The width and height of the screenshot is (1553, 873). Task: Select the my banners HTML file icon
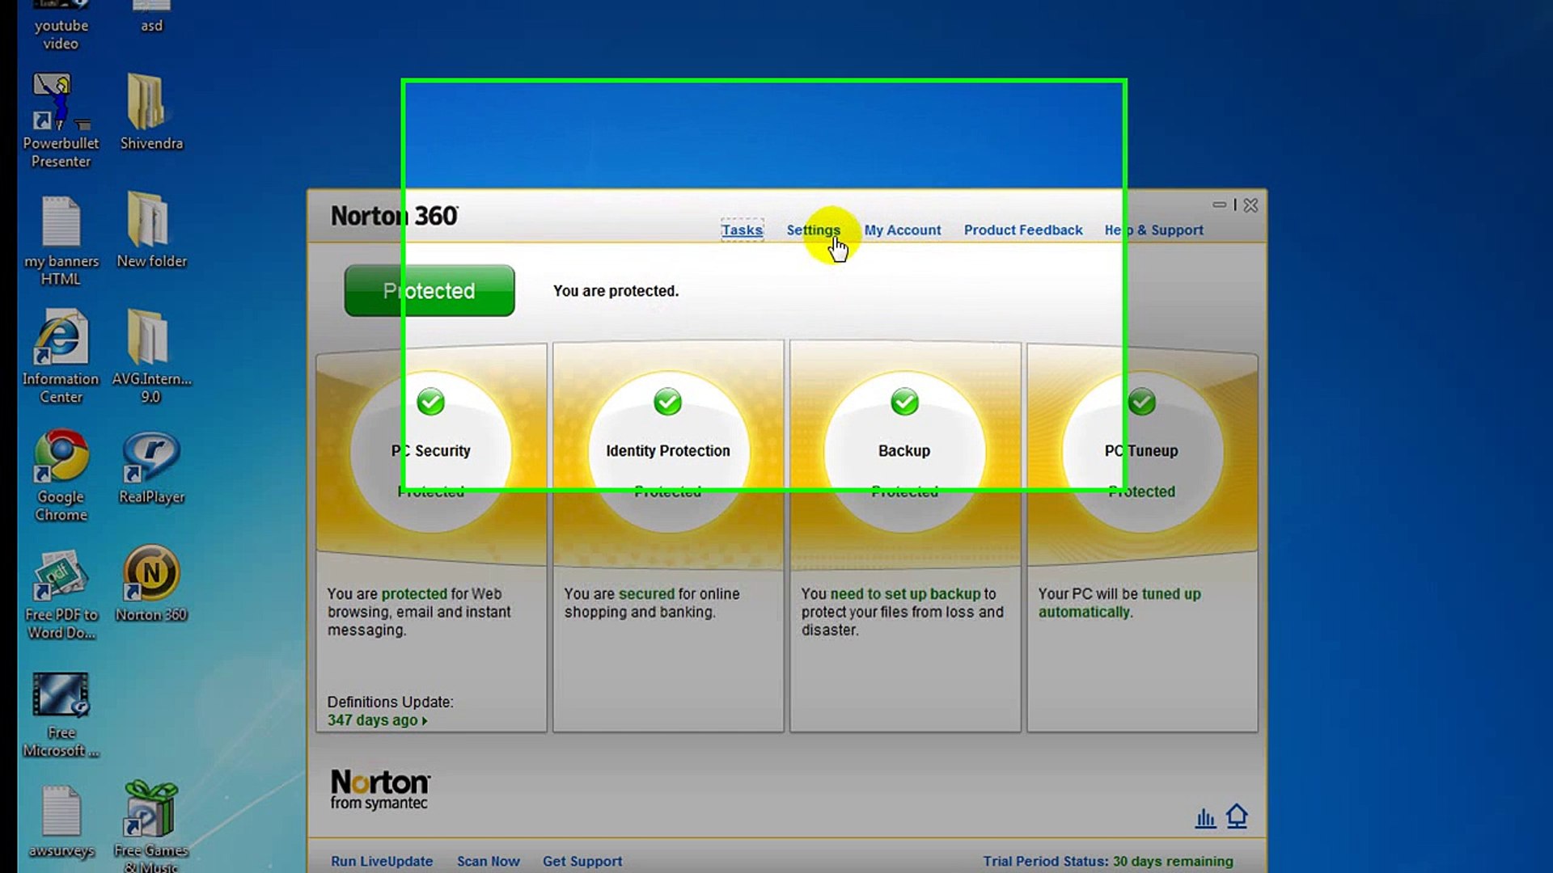tap(61, 240)
